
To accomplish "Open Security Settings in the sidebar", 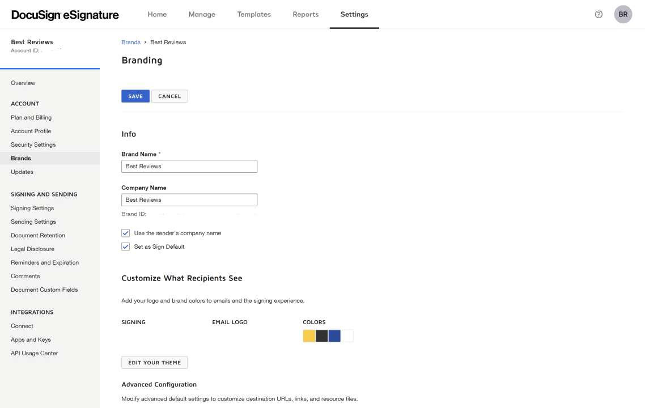I will (33, 144).
